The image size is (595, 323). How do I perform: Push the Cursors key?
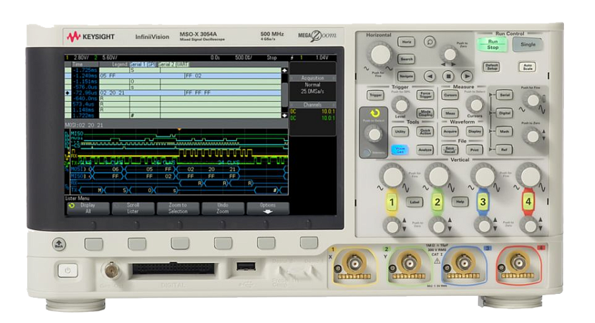tap(450, 95)
